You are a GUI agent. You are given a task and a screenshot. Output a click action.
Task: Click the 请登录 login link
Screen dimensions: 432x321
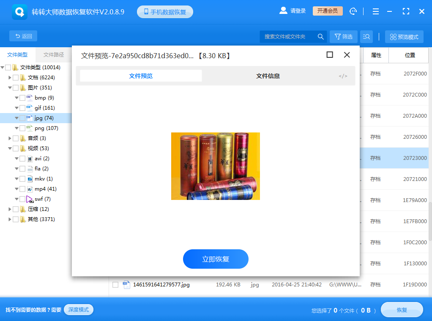(x=297, y=11)
